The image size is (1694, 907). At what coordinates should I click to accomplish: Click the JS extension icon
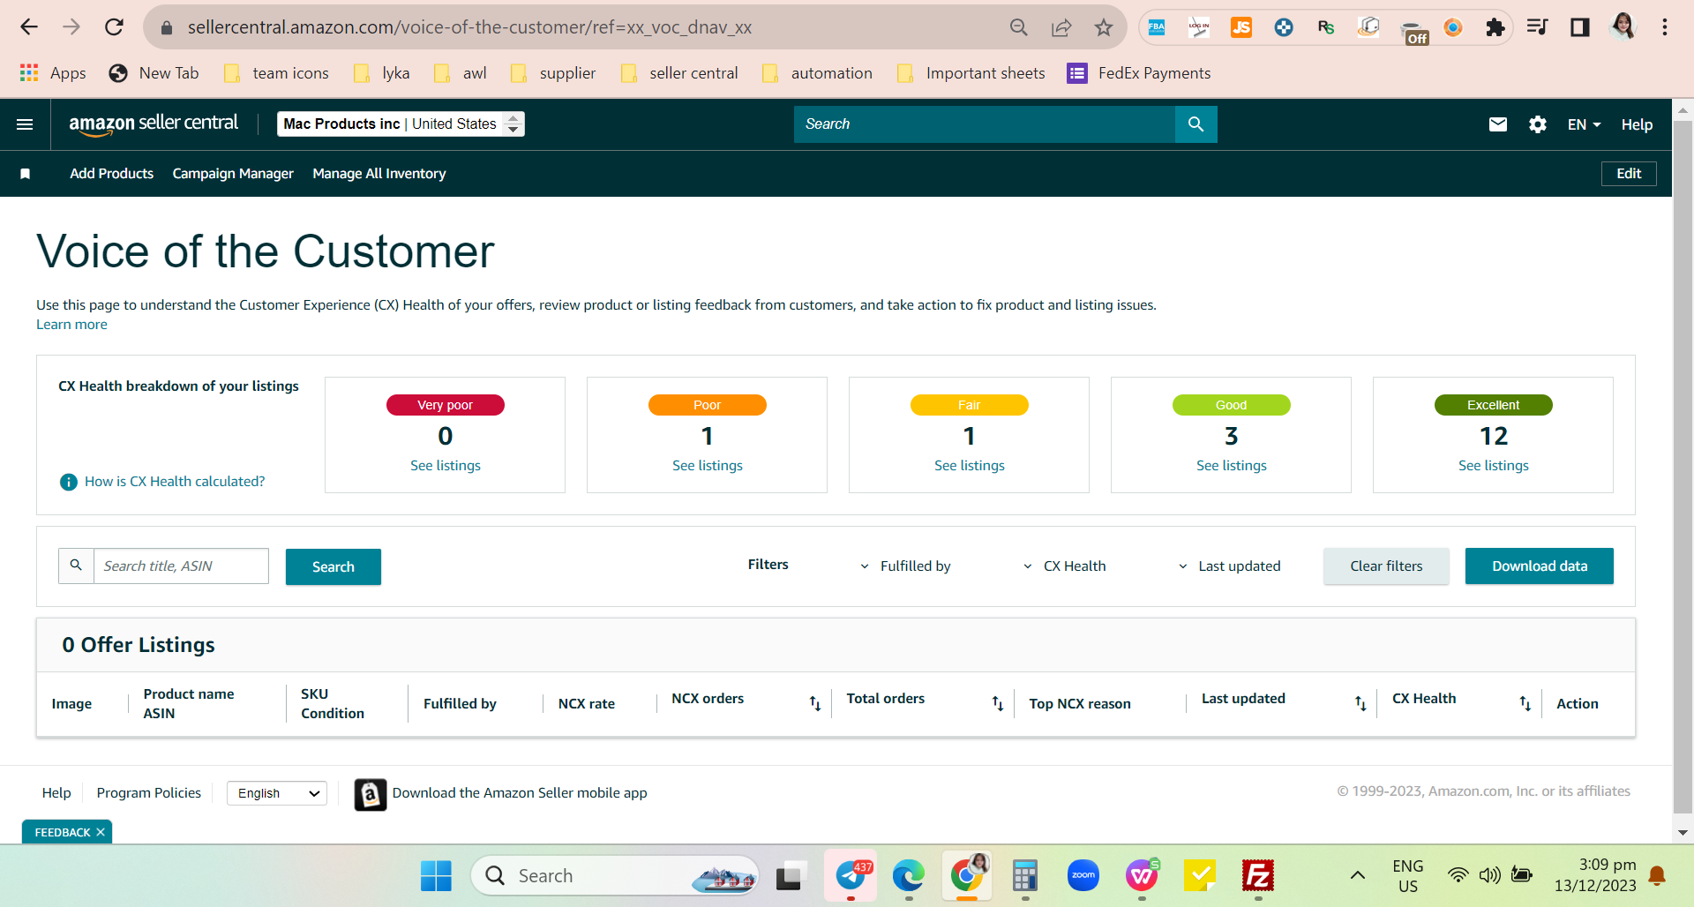(1241, 27)
